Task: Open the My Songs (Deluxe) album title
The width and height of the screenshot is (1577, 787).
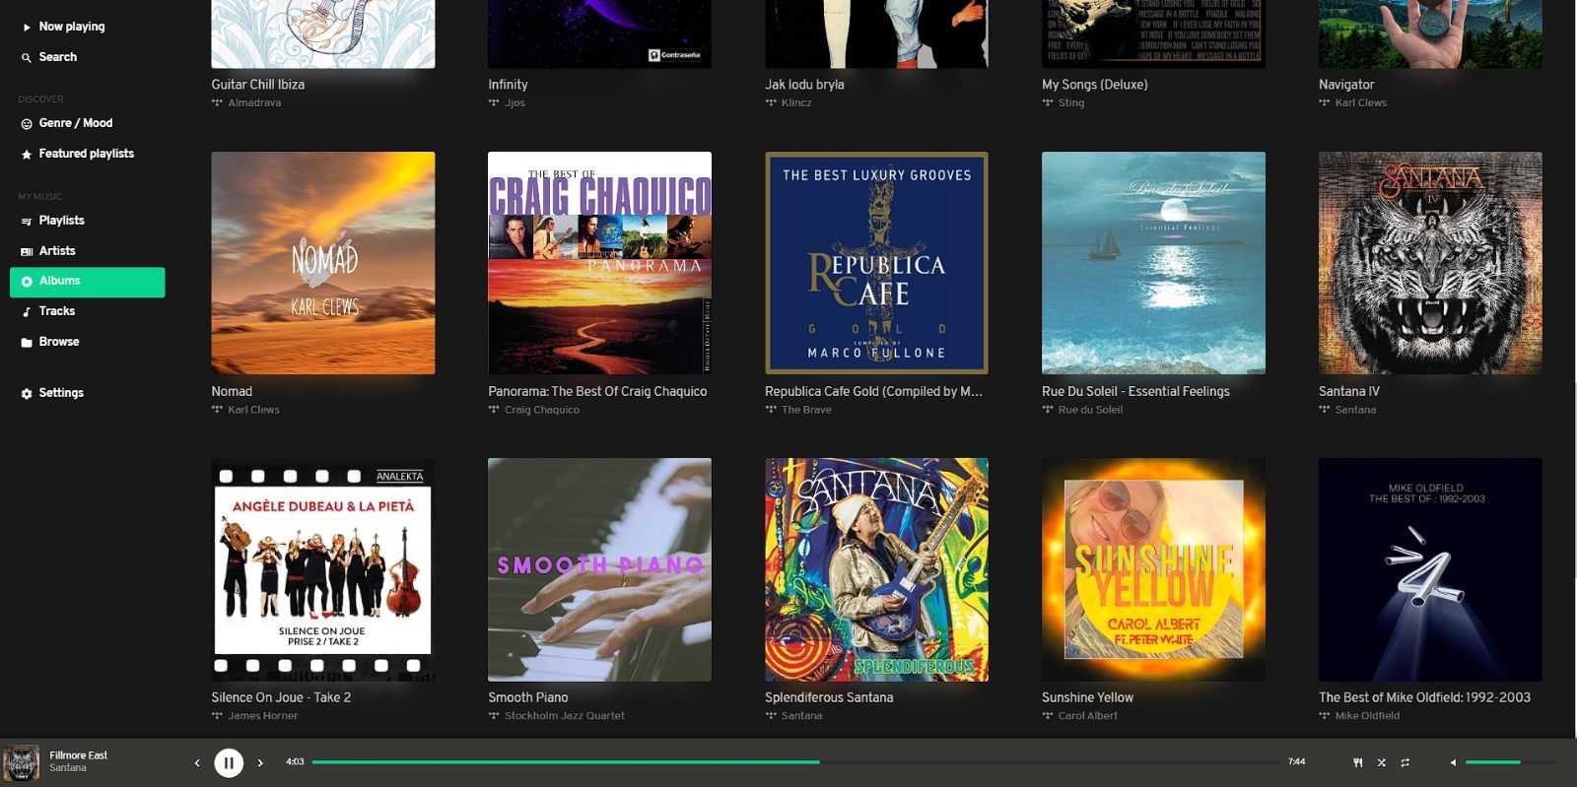Action: point(1095,85)
